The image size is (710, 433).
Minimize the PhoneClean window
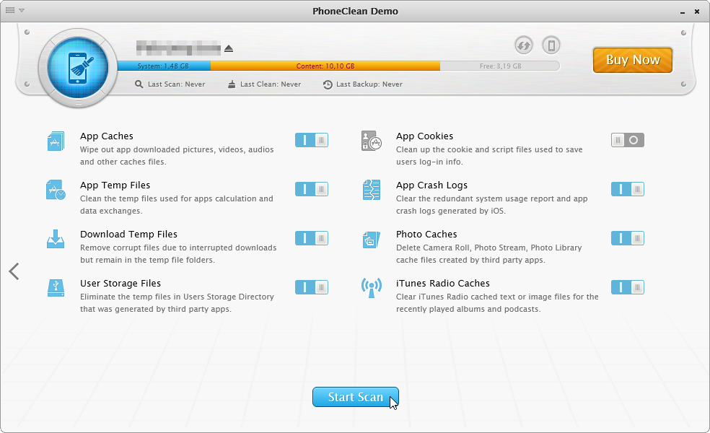683,12
